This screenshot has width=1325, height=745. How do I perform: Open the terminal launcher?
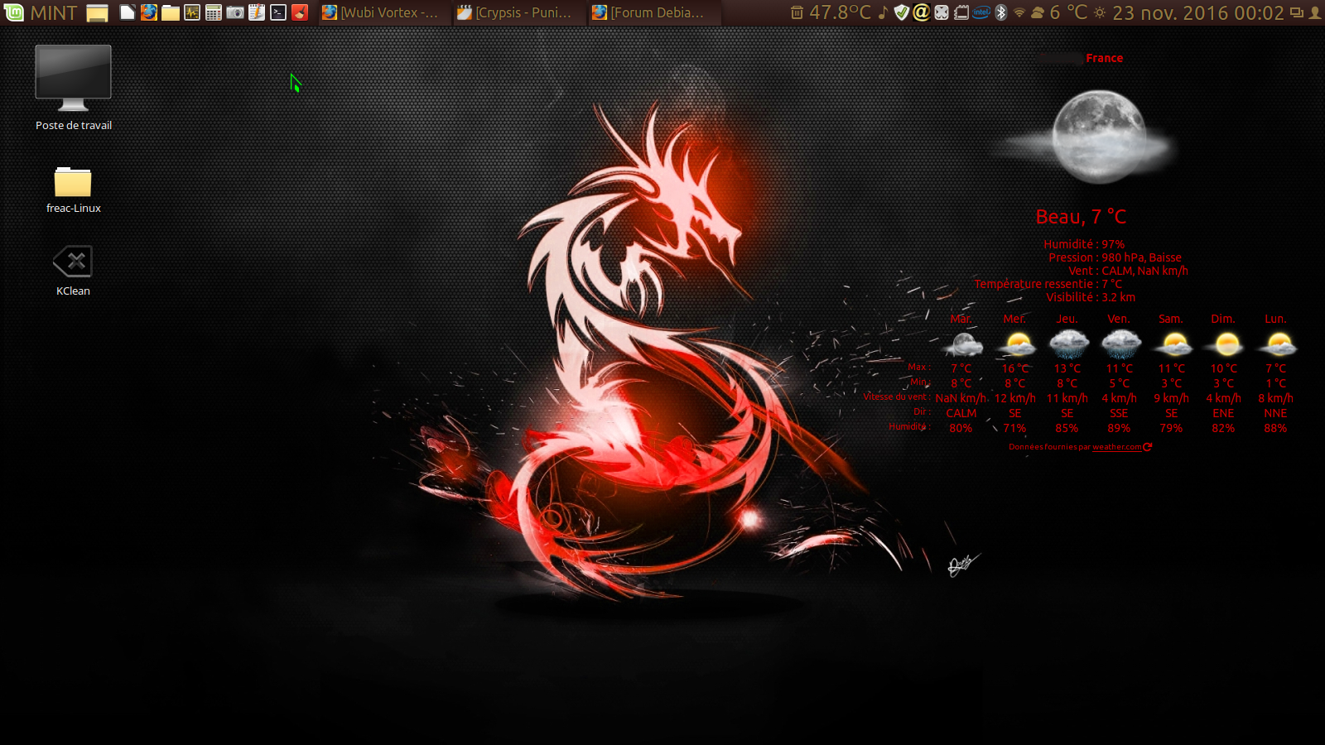click(x=278, y=12)
